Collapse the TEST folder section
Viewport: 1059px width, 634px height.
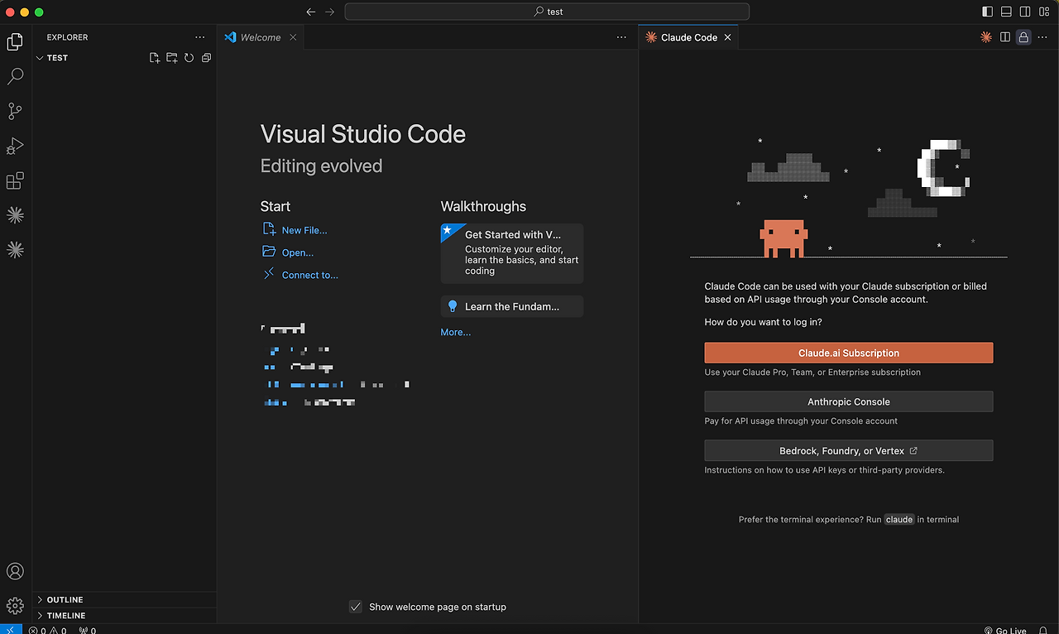click(57, 58)
